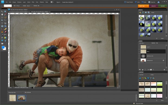Select the Rectangular Marquee tool
The width and height of the screenshot is (168, 105).
point(2,17)
